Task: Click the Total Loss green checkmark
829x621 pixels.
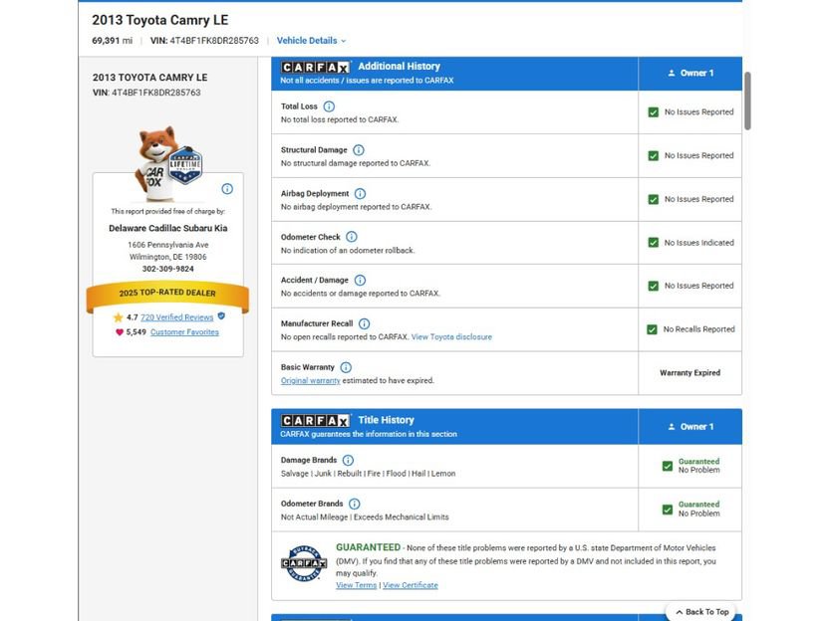Action: point(654,111)
